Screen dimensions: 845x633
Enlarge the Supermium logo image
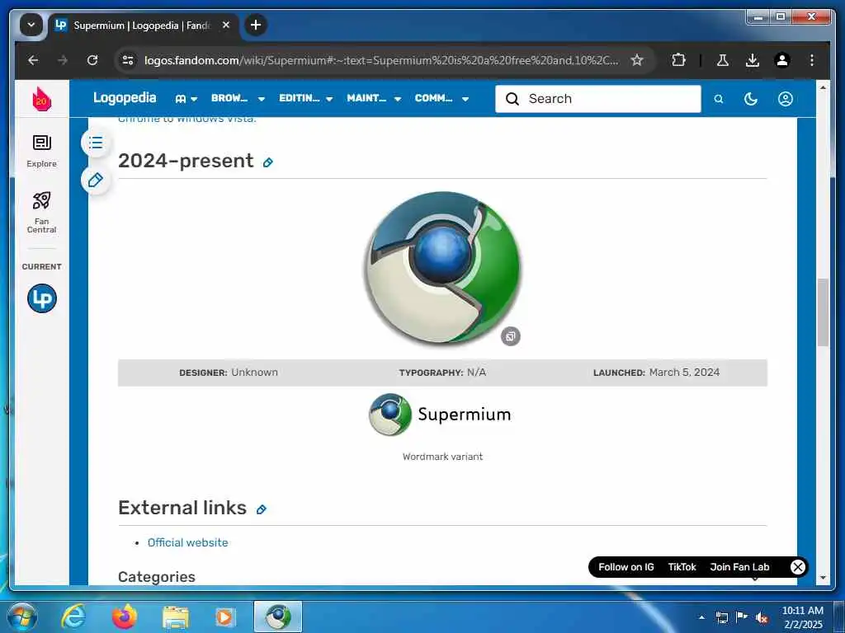coord(510,336)
